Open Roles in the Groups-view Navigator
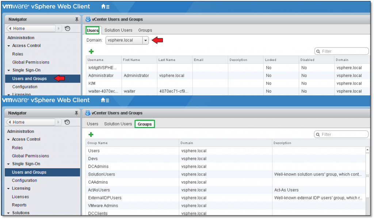 [x=18, y=148]
